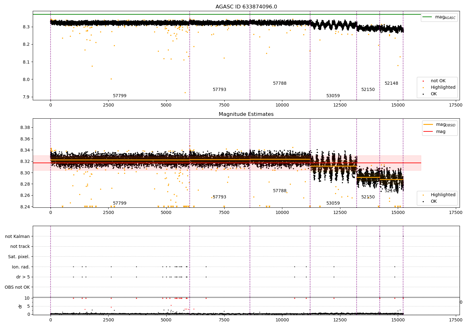
Task: Click the 8.24 y-axis tick in middle plot
Action: click(x=25, y=207)
